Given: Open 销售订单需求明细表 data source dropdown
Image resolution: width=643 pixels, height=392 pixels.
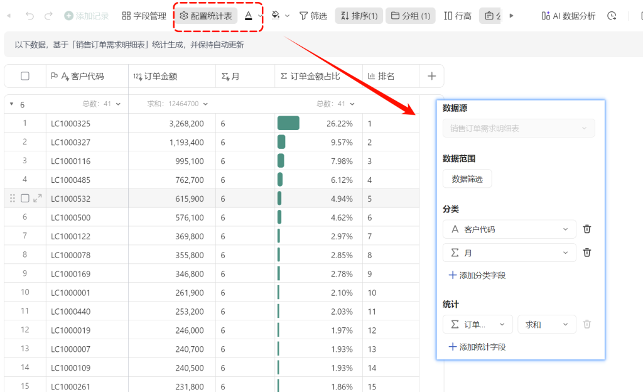Looking at the screenshot, I should click(x=519, y=128).
